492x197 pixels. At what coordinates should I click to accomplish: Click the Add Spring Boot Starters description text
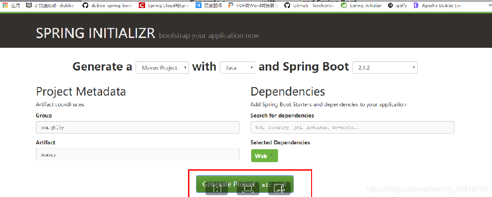(328, 104)
